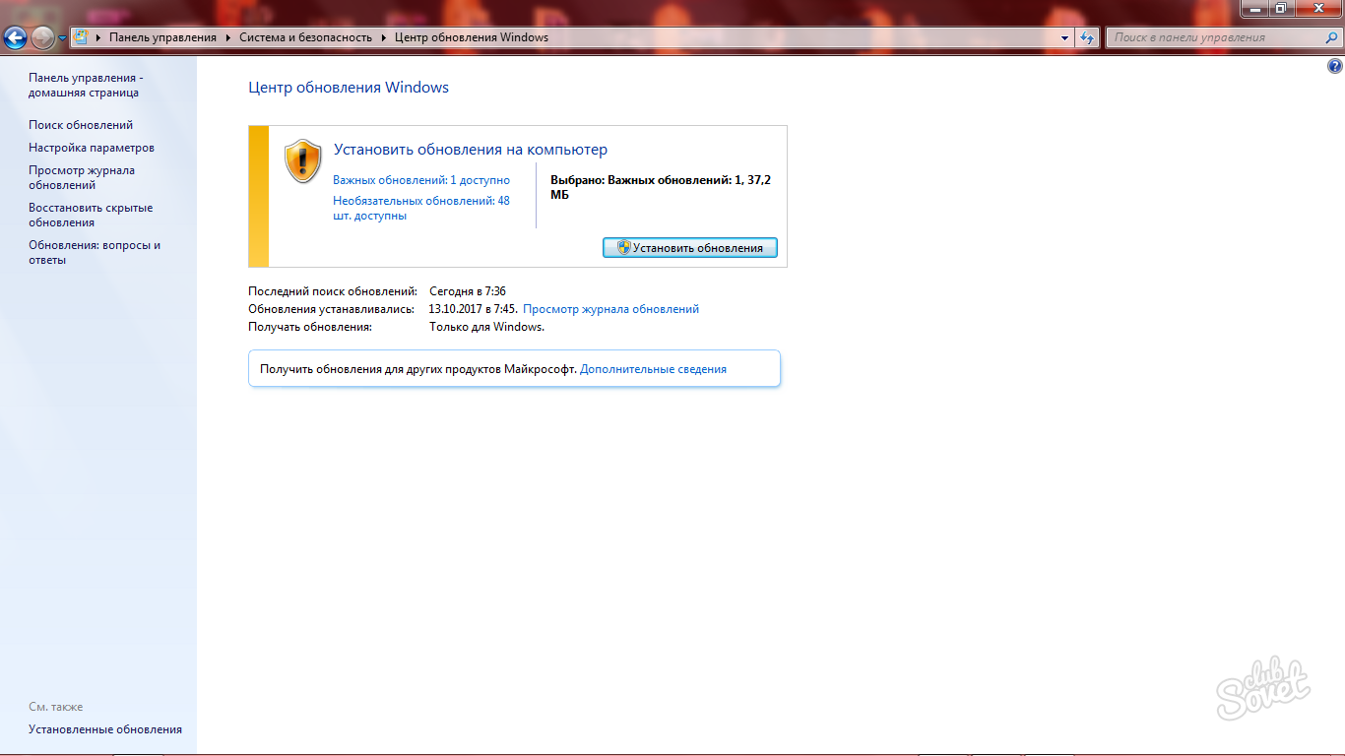Expand the arrow before 'Центр обновления Windows' breadcrumb

tap(384, 37)
